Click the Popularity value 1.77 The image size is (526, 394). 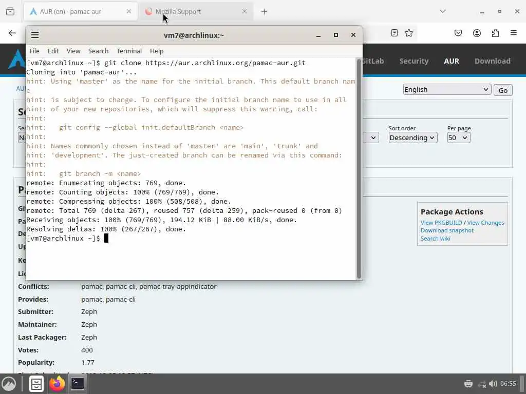coord(87,363)
